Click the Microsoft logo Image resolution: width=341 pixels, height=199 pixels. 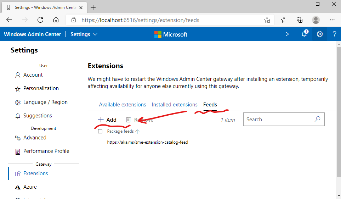[171, 34]
